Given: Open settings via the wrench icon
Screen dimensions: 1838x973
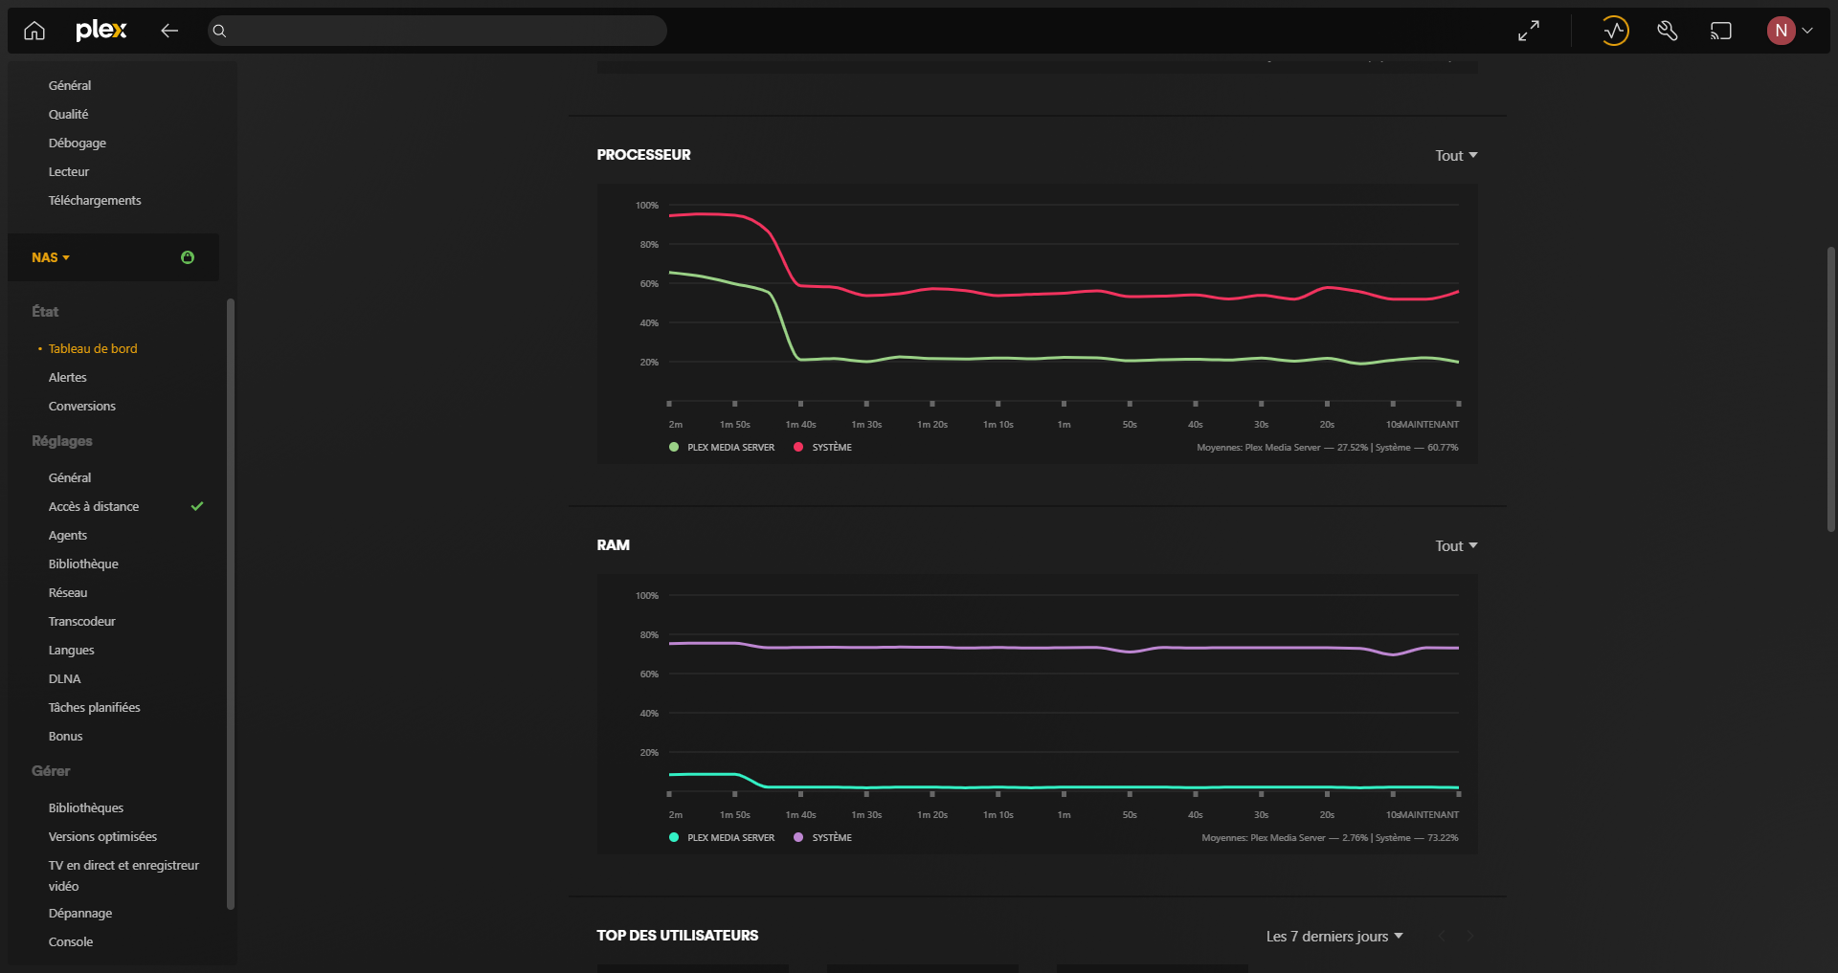Looking at the screenshot, I should click(1668, 31).
